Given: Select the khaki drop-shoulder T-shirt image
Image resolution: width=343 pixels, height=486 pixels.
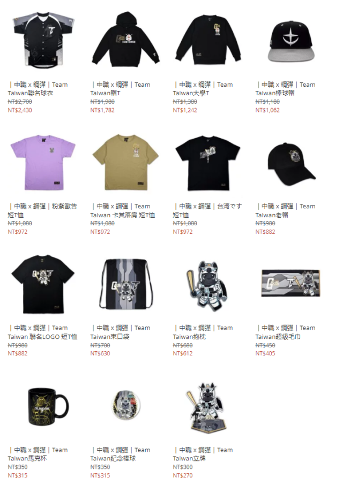Looking at the screenshot, I should (126, 162).
